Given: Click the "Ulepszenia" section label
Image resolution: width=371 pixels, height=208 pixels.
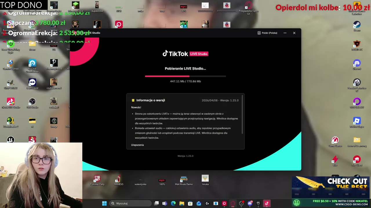Looking at the screenshot, I should tap(137, 145).
